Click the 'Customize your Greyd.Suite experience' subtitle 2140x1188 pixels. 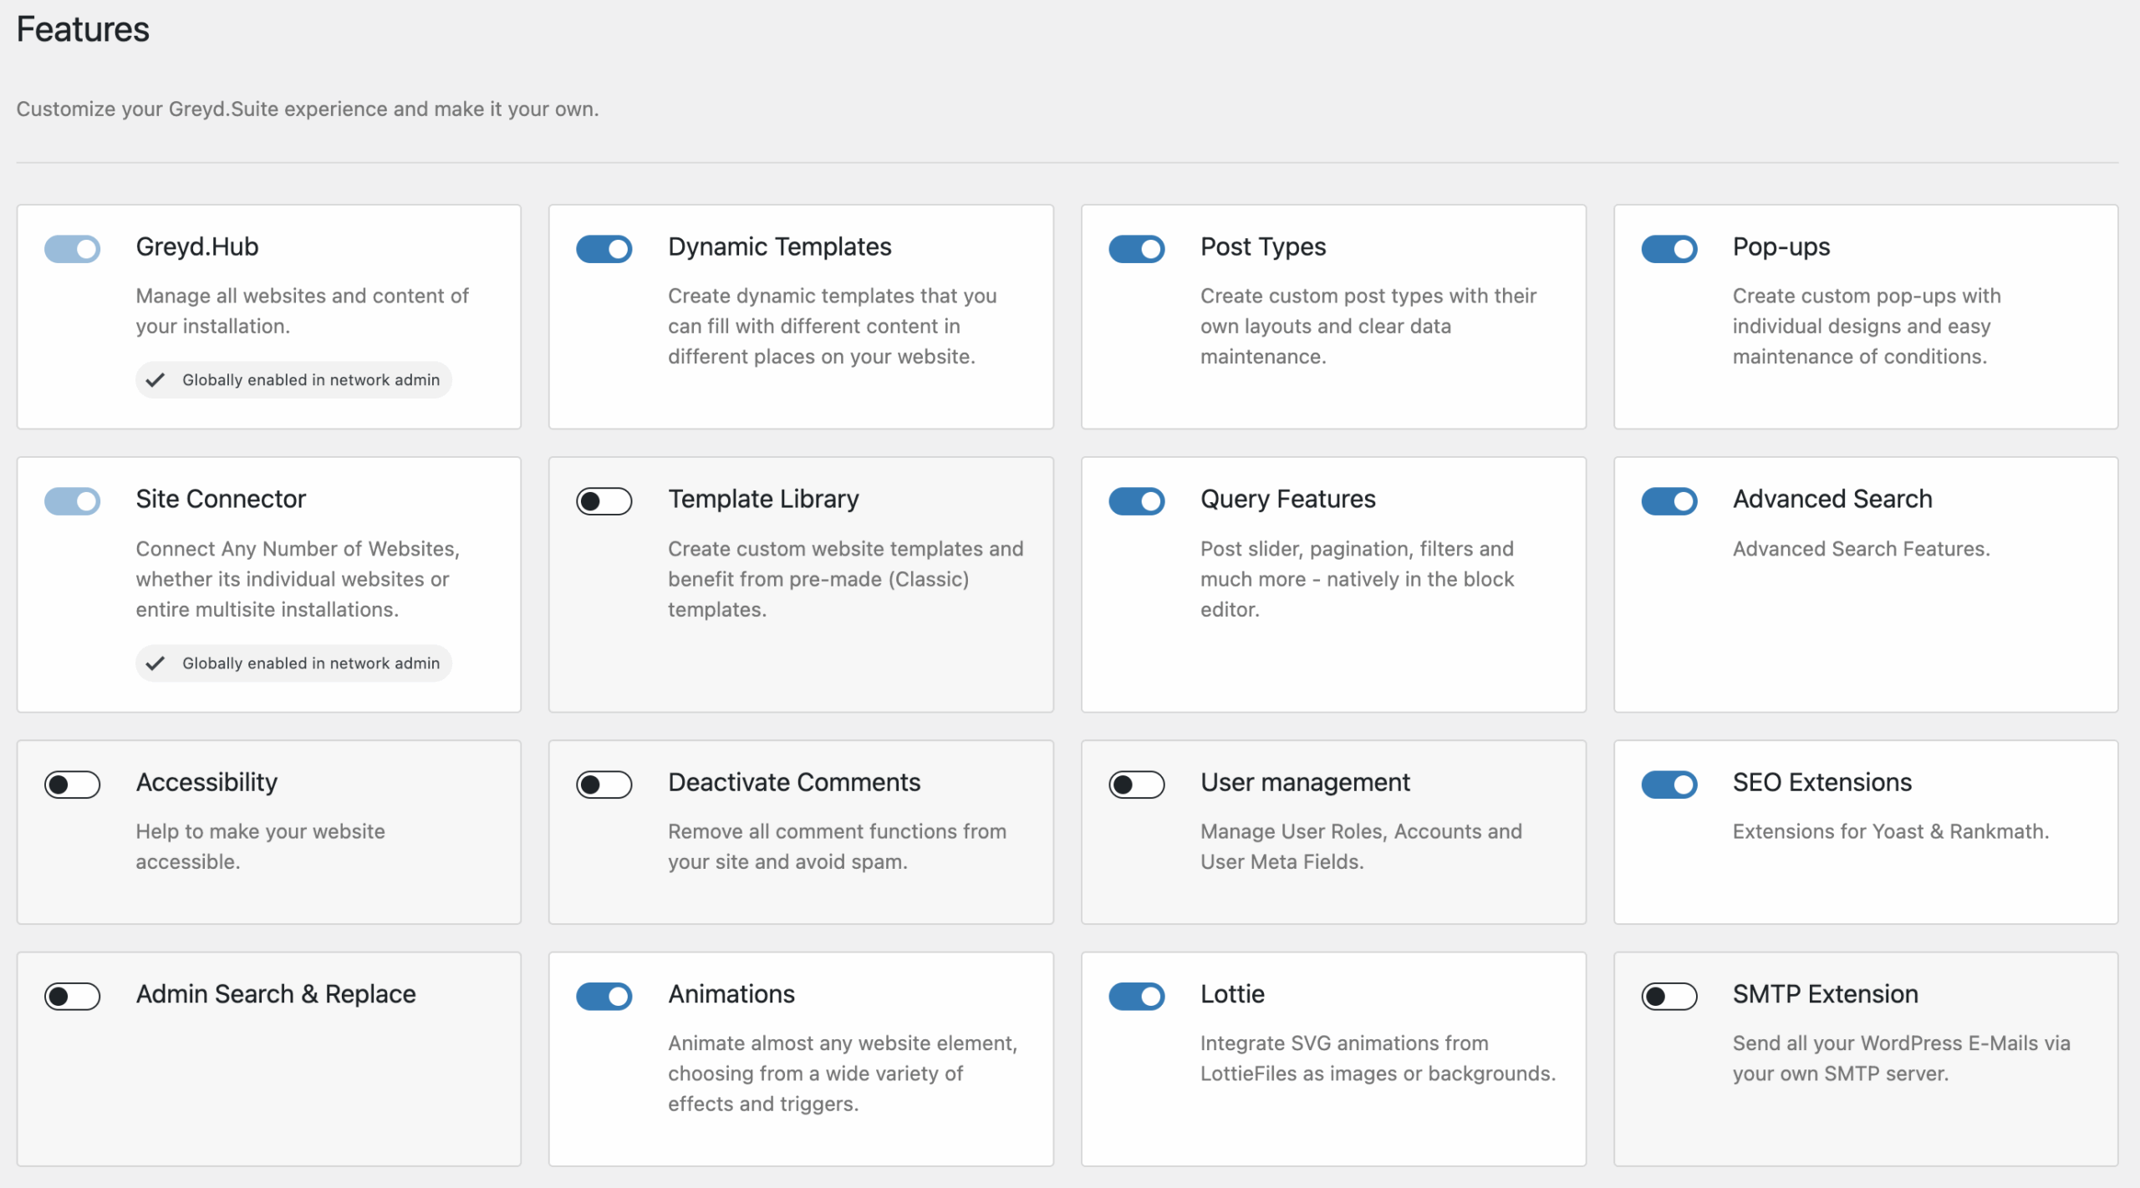click(308, 109)
